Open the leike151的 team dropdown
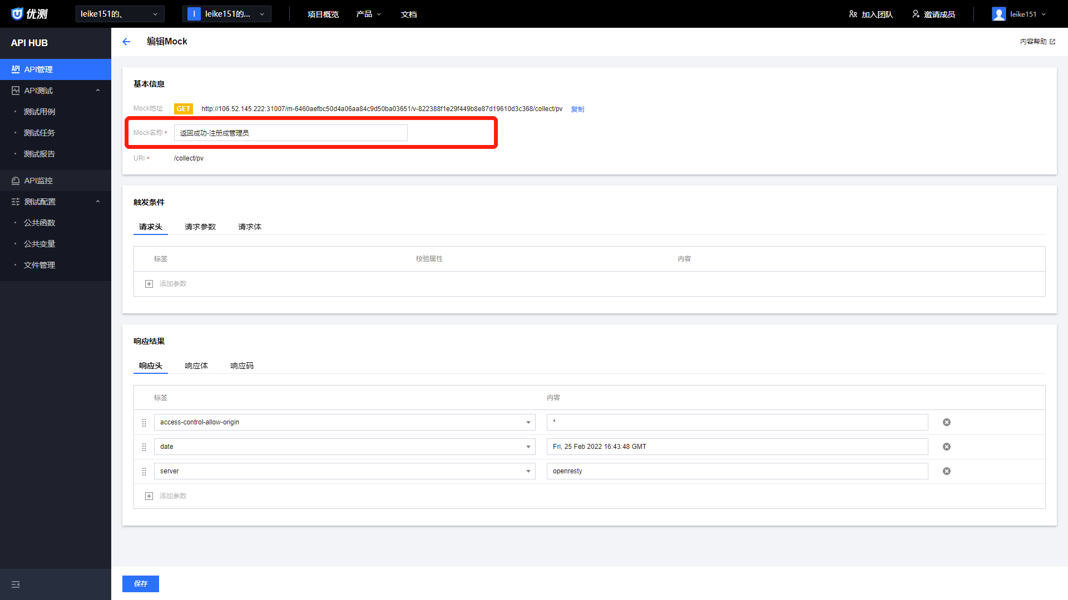The image size is (1068, 600). 120,14
